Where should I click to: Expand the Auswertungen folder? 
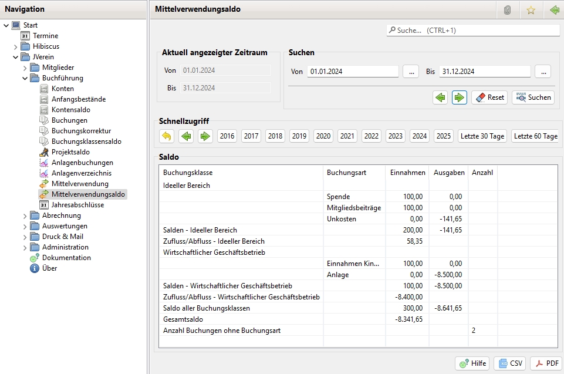[x=25, y=226]
